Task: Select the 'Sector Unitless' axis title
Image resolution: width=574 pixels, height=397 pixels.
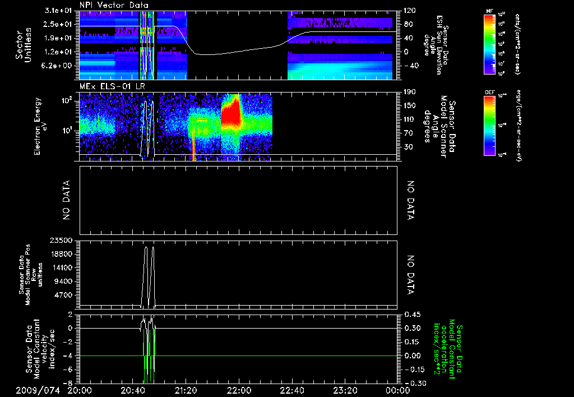Action: [x=24, y=45]
